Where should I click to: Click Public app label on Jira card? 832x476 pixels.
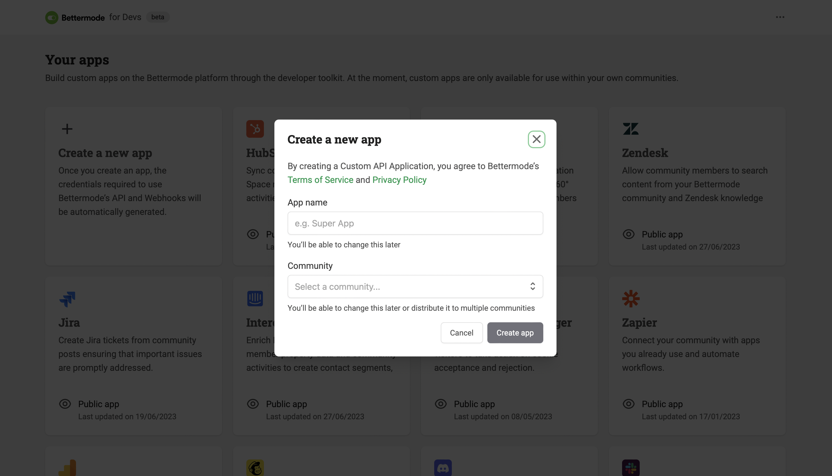tap(98, 404)
